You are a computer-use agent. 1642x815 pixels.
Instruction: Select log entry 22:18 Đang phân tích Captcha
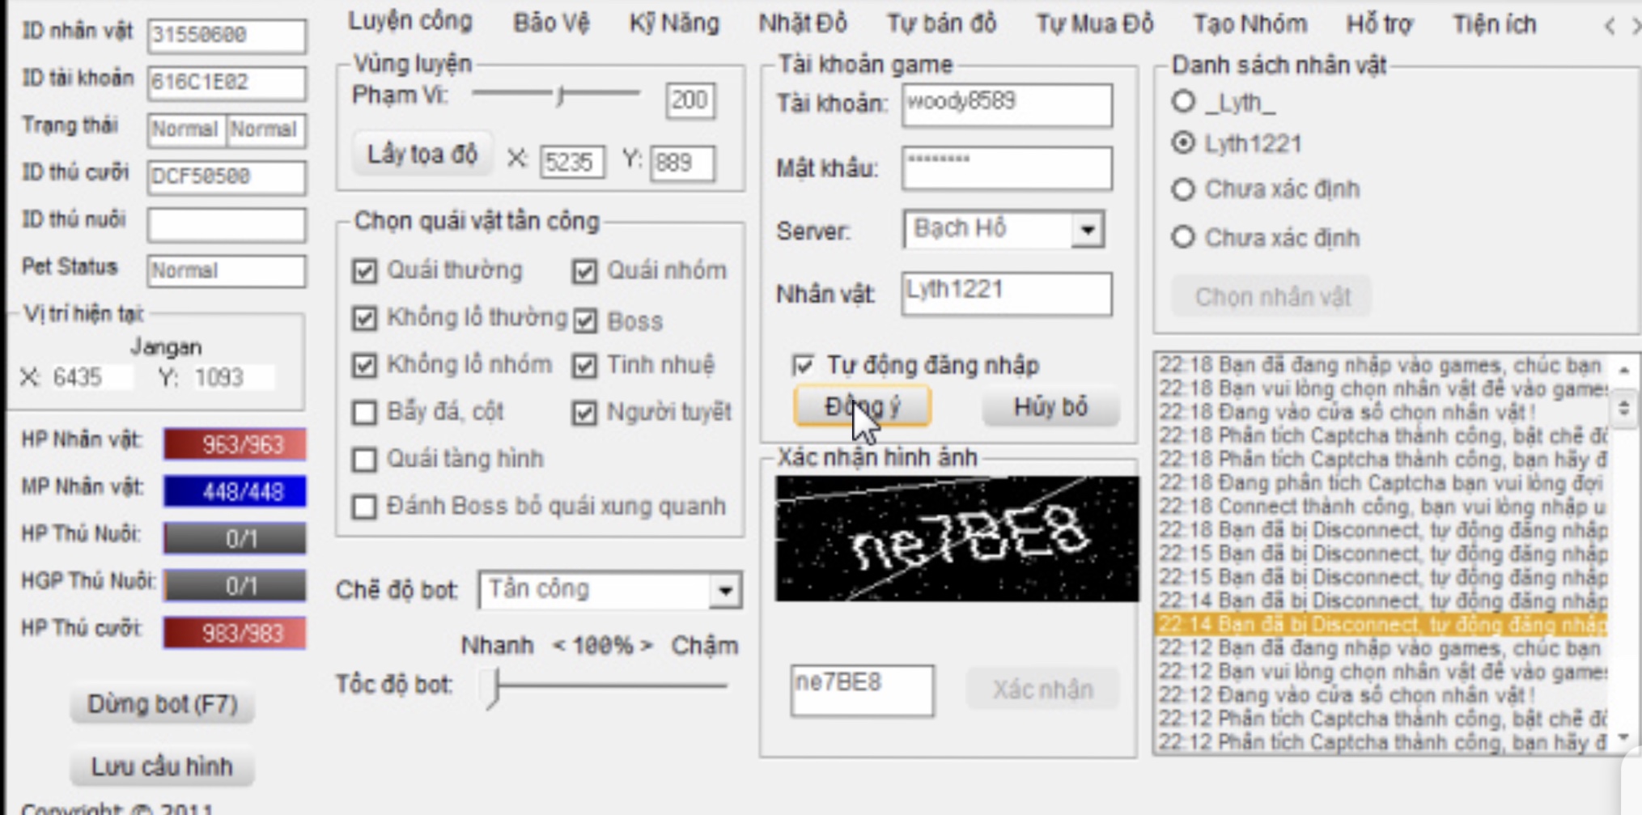click(x=1382, y=483)
